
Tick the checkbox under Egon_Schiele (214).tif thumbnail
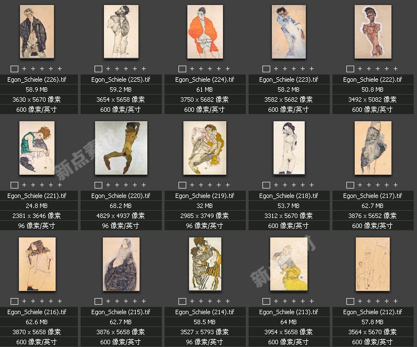click(182, 301)
